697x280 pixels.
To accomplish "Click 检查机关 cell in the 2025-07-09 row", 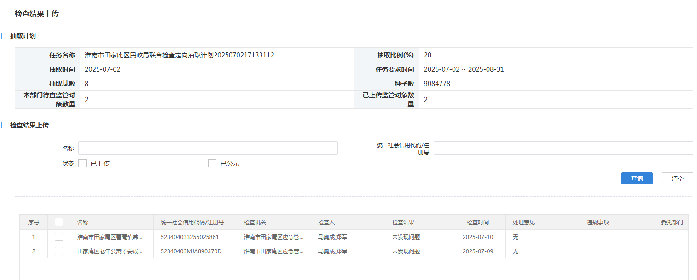I will 274,251.
